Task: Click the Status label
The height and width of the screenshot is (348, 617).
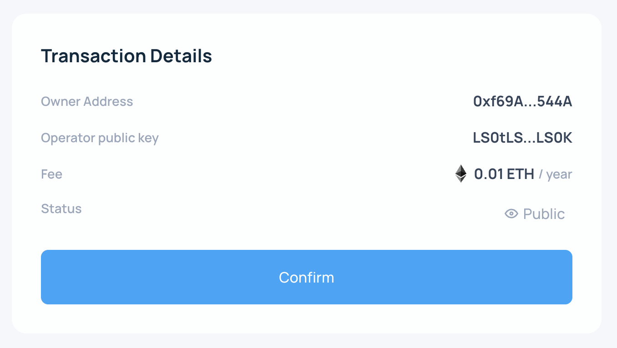Action: coord(61,209)
